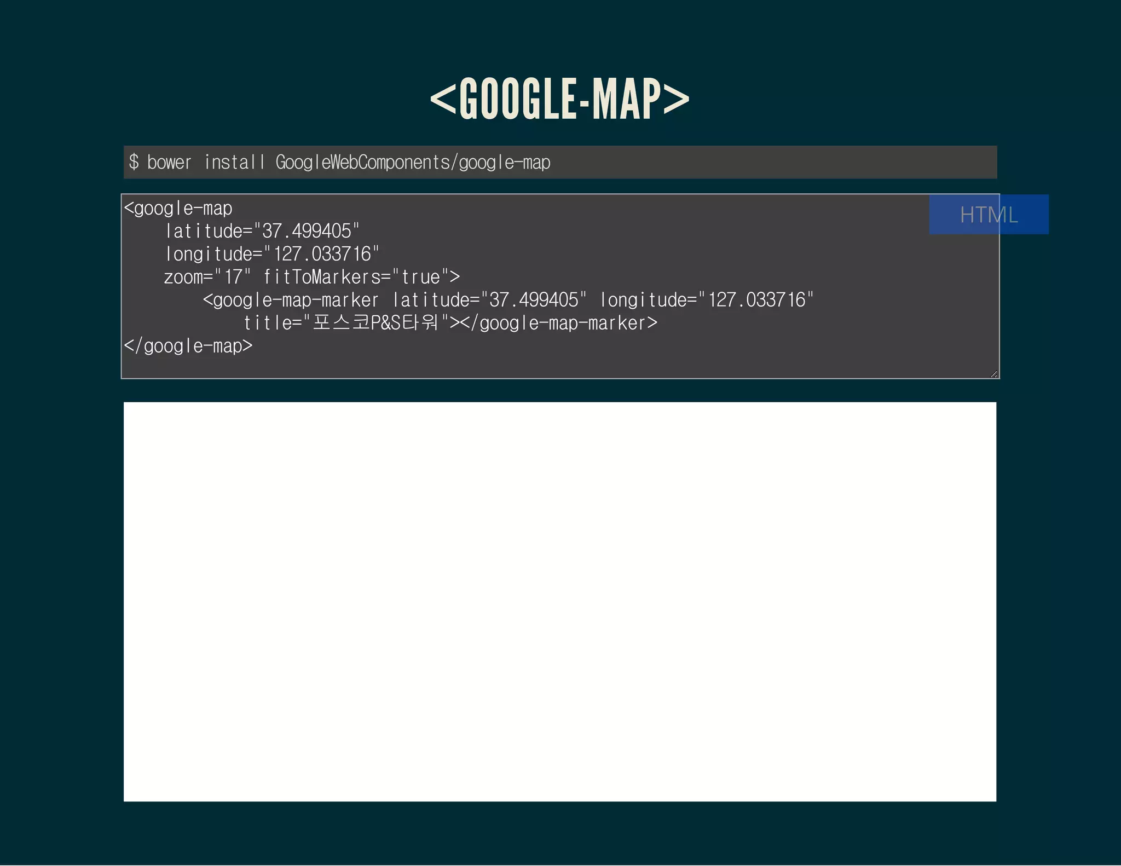Image resolution: width=1121 pixels, height=866 pixels.
Task: Click the closing </google-map> tag
Action: (188, 346)
